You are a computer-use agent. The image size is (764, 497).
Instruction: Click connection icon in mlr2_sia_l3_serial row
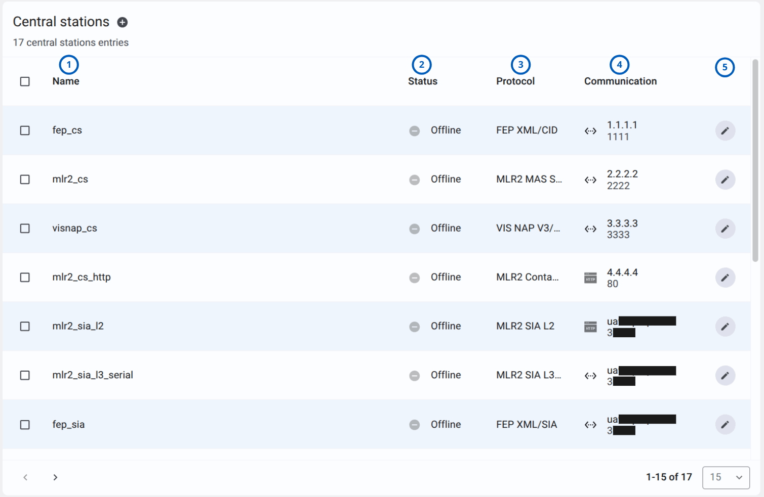tap(590, 376)
